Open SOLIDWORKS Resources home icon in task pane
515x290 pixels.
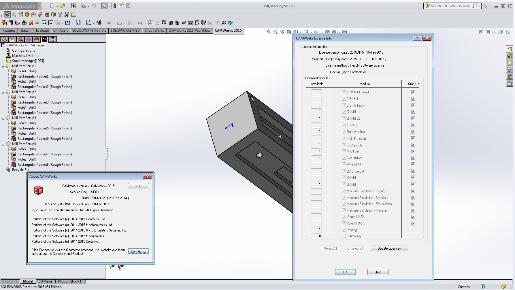[510, 49]
